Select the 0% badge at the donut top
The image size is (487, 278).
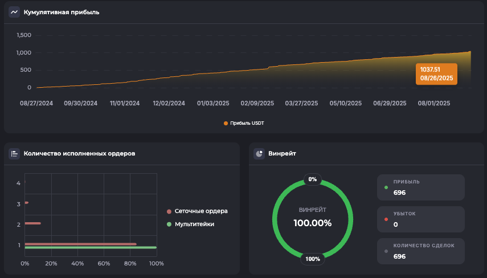point(312,179)
